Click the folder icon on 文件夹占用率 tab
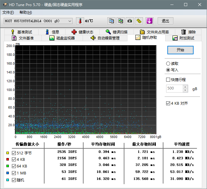The image size is (207, 189). pyautogui.click(x=142, y=32)
